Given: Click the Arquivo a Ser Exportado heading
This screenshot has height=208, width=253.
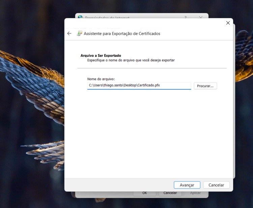Looking at the screenshot, I should tap(101, 56).
